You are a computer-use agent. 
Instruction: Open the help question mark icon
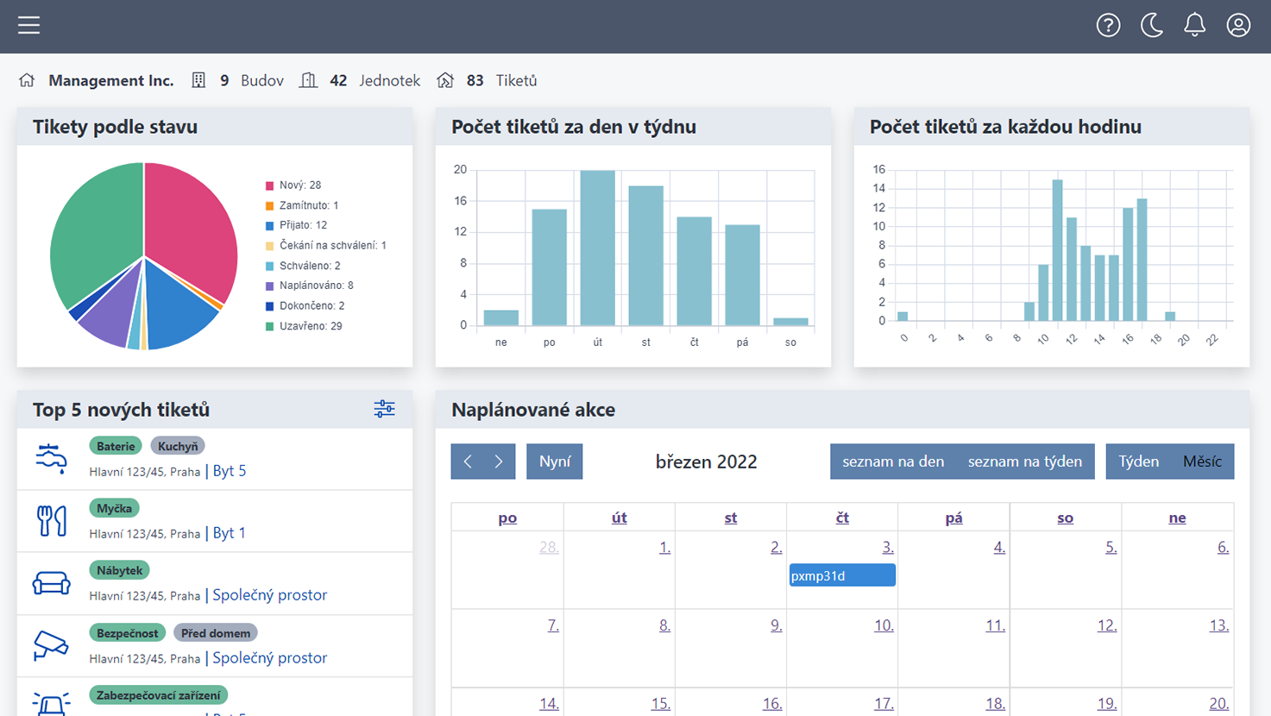[x=1108, y=25]
